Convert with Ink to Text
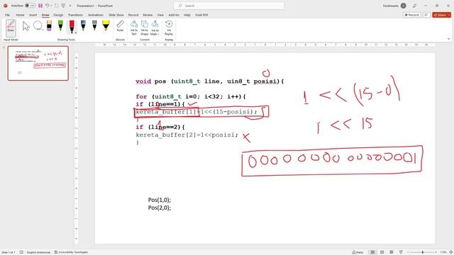 click(134, 28)
